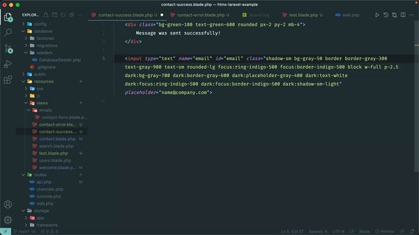Open contact-form.blade.php in emails
This screenshot has height=235, width=419.
point(64,117)
